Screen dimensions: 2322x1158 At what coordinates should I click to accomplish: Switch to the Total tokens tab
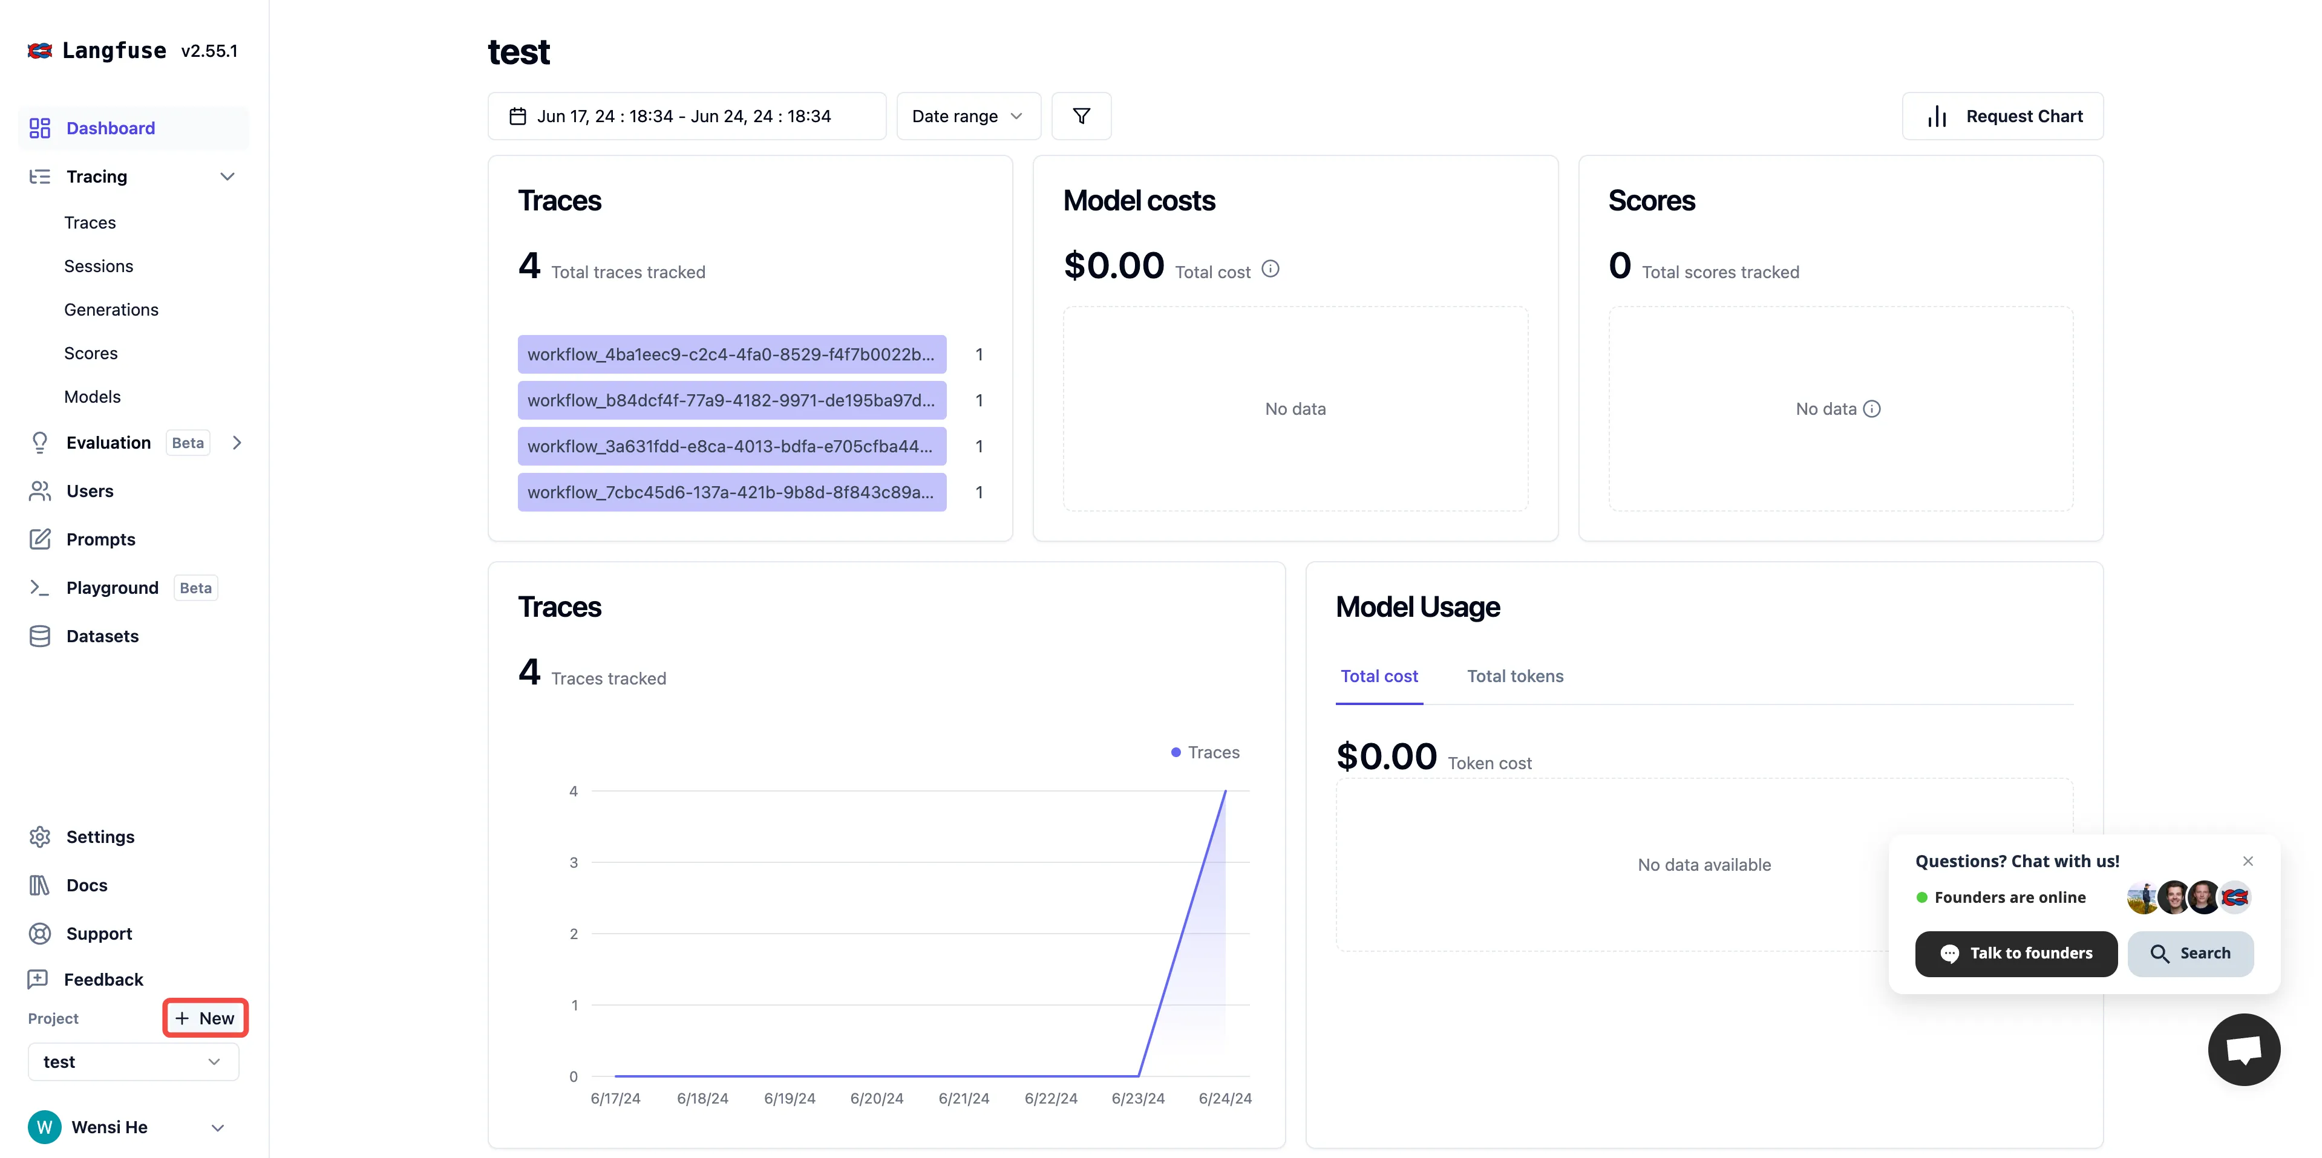1514,676
